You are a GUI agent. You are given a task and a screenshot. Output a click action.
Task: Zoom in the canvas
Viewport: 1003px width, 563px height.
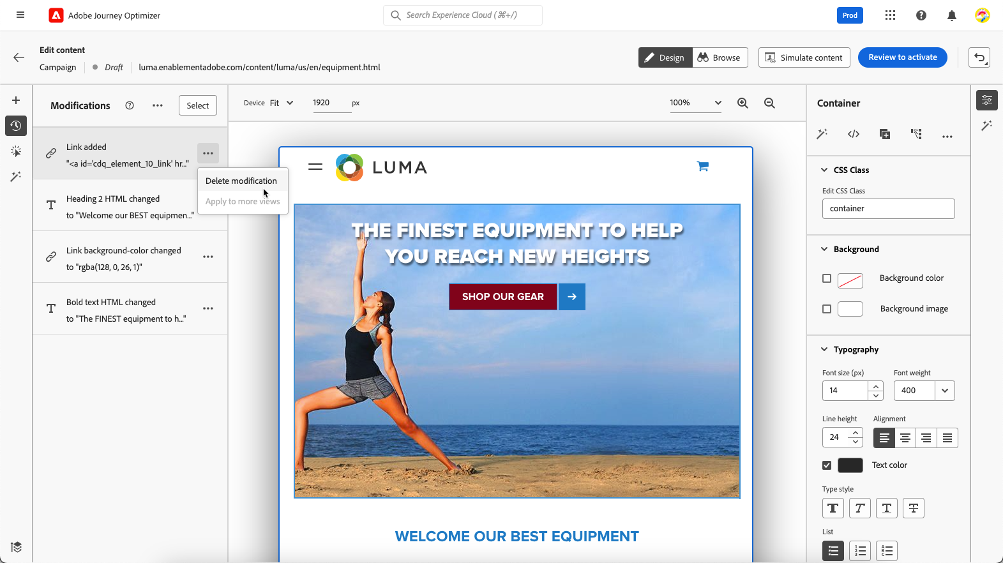[743, 103]
